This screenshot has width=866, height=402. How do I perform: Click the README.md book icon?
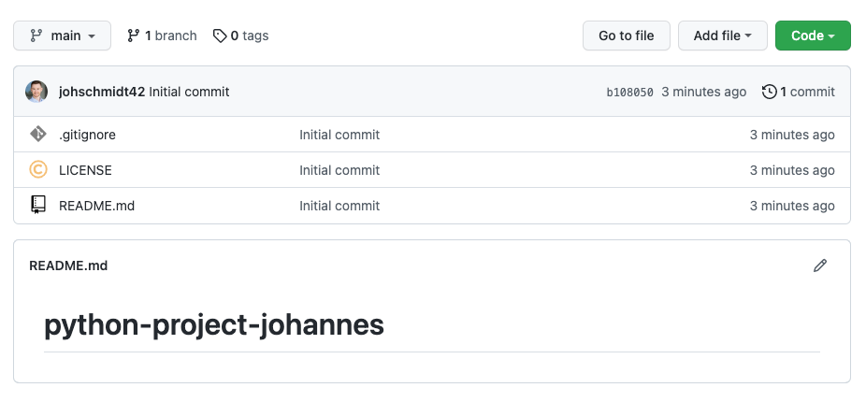coord(38,205)
